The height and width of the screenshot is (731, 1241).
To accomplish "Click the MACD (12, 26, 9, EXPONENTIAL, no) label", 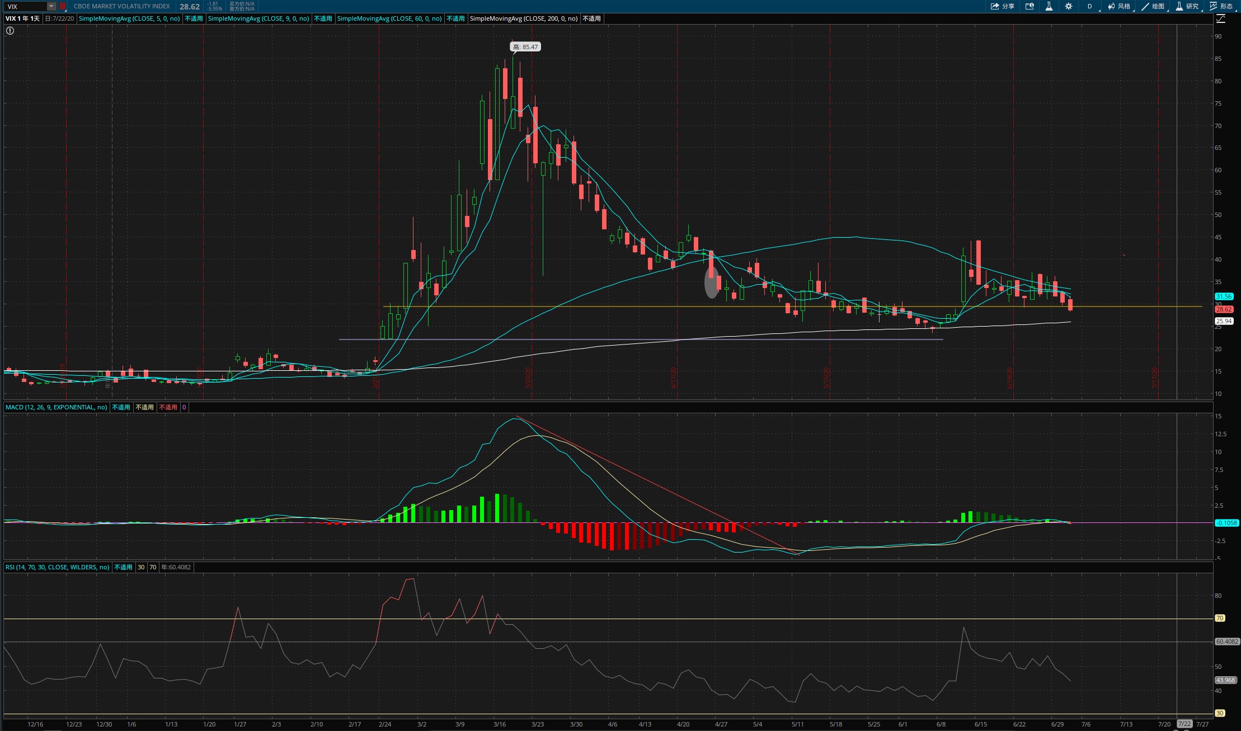I will [x=57, y=407].
